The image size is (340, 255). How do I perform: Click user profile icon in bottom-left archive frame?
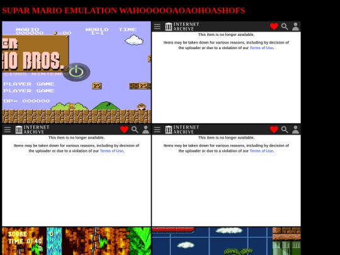[145, 130]
